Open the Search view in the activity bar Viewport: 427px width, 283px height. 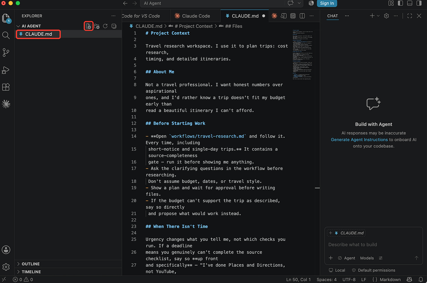click(6, 35)
